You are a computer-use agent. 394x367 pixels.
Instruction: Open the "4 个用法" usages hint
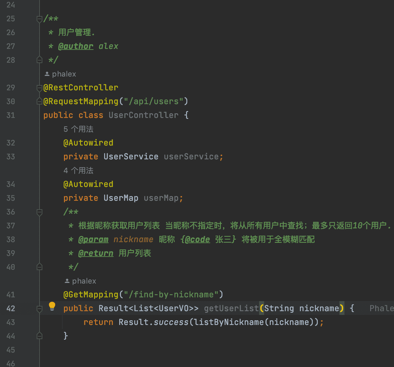(x=78, y=171)
